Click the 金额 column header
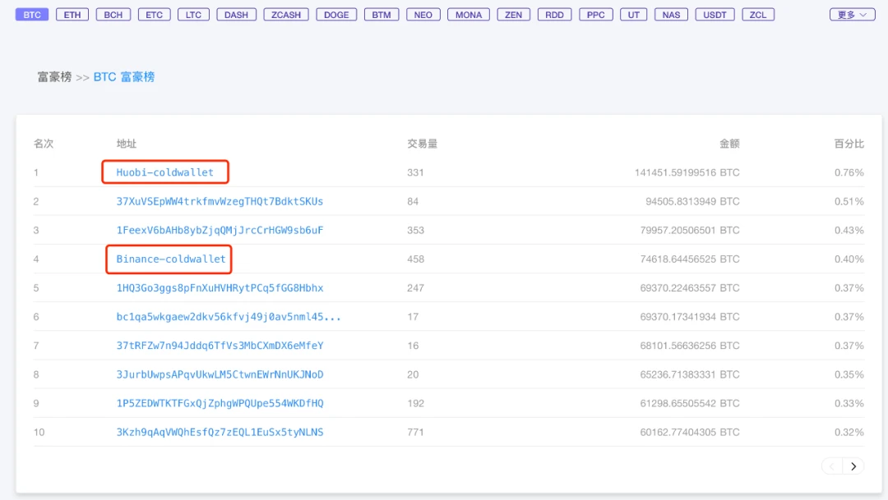Viewport: 888px width, 500px height. coord(729,144)
